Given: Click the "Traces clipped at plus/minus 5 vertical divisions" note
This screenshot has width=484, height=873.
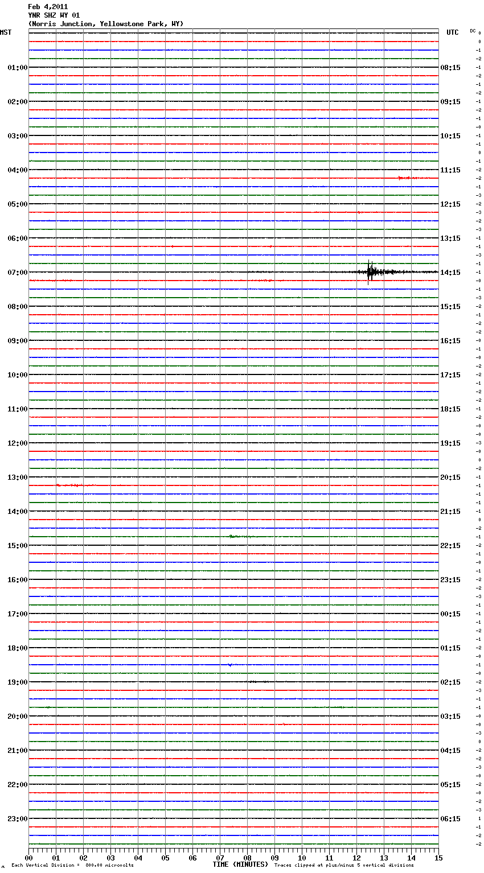Looking at the screenshot, I should (x=344, y=865).
